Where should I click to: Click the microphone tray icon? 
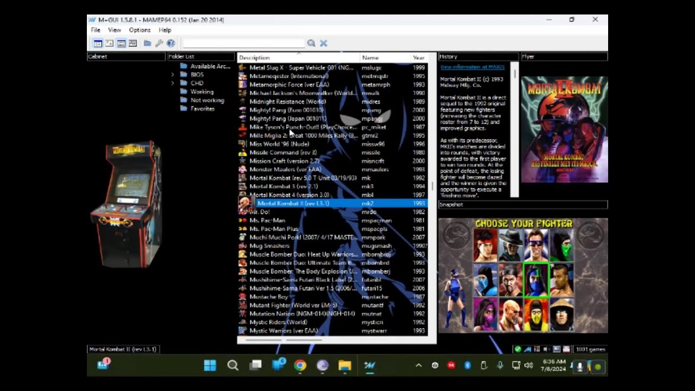pyautogui.click(x=500, y=365)
